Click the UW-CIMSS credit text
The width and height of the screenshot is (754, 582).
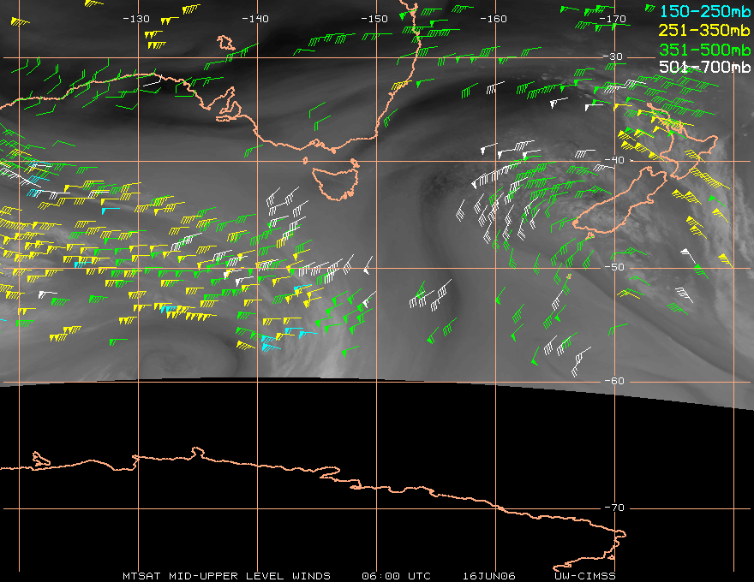(x=585, y=576)
